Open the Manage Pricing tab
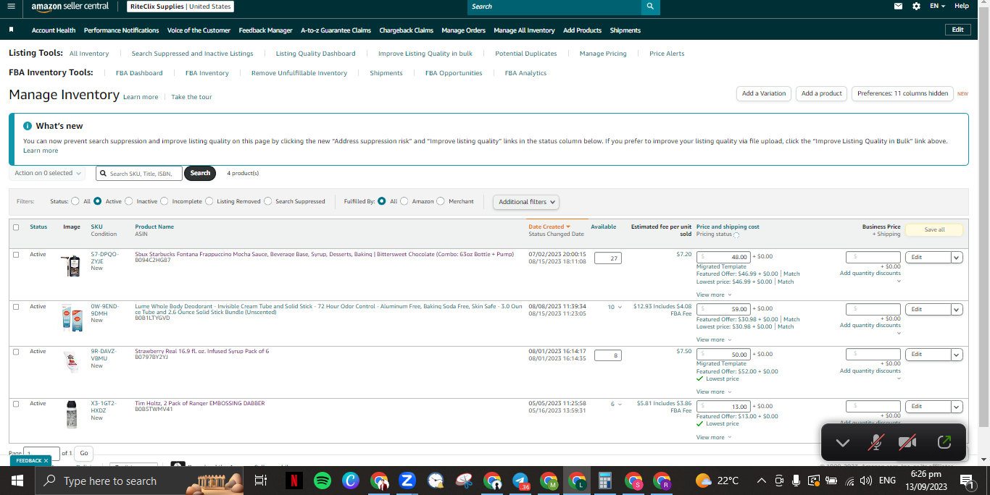Viewport: 990px width, 495px height. (x=603, y=54)
